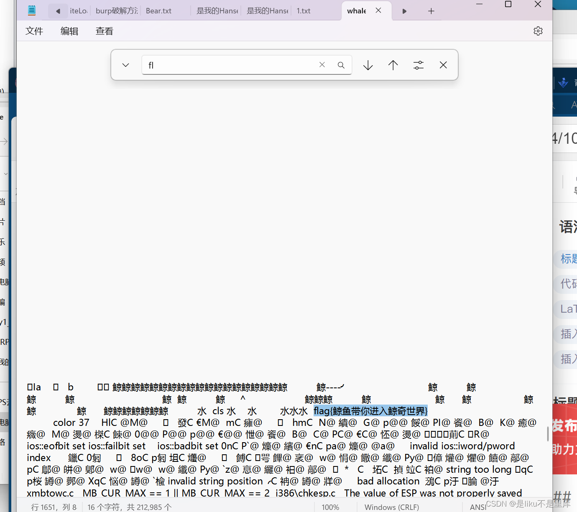Switch to the first 是我的Hanser tab
The height and width of the screenshot is (512, 577).
[x=217, y=11]
